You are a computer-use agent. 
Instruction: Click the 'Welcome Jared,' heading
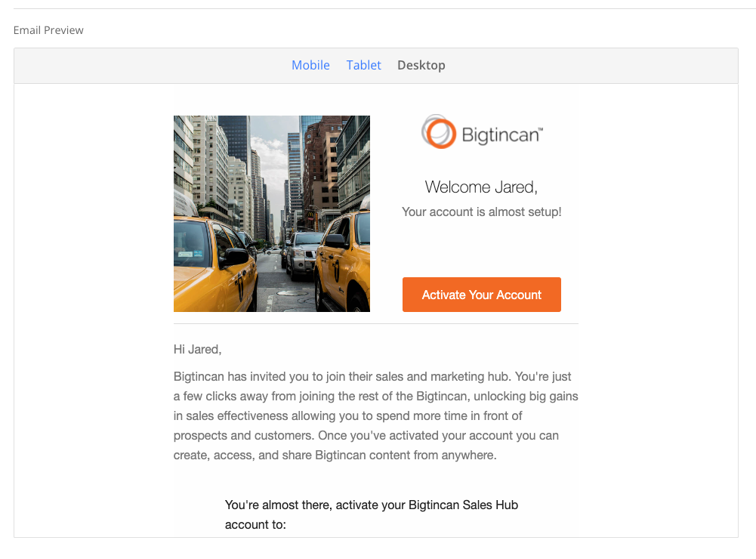481,187
